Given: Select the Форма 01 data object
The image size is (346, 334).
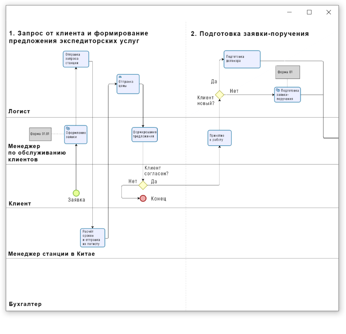Looking at the screenshot, I should 288,72.
